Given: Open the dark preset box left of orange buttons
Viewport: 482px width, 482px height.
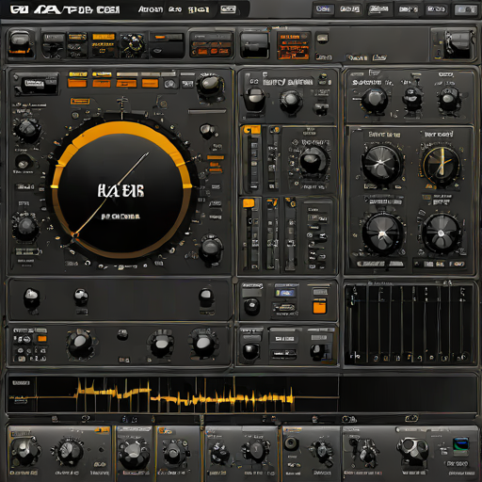Looking at the screenshot, I should click(36, 84).
